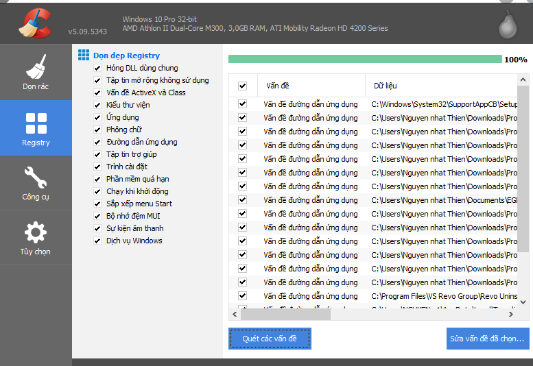Open the Công cụ tools section

(36, 183)
